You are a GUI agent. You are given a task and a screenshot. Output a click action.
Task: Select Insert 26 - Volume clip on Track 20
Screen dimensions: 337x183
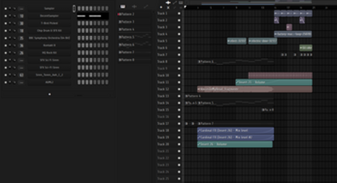click(x=235, y=144)
